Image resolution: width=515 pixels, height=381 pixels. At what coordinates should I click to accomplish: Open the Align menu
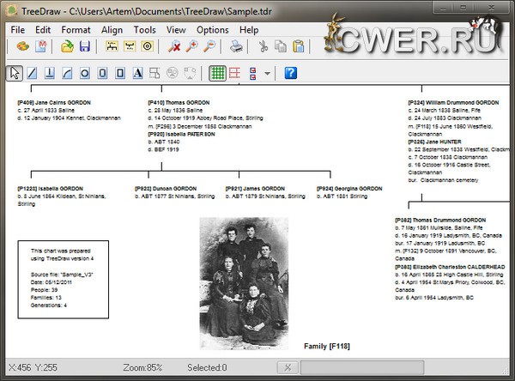click(112, 29)
